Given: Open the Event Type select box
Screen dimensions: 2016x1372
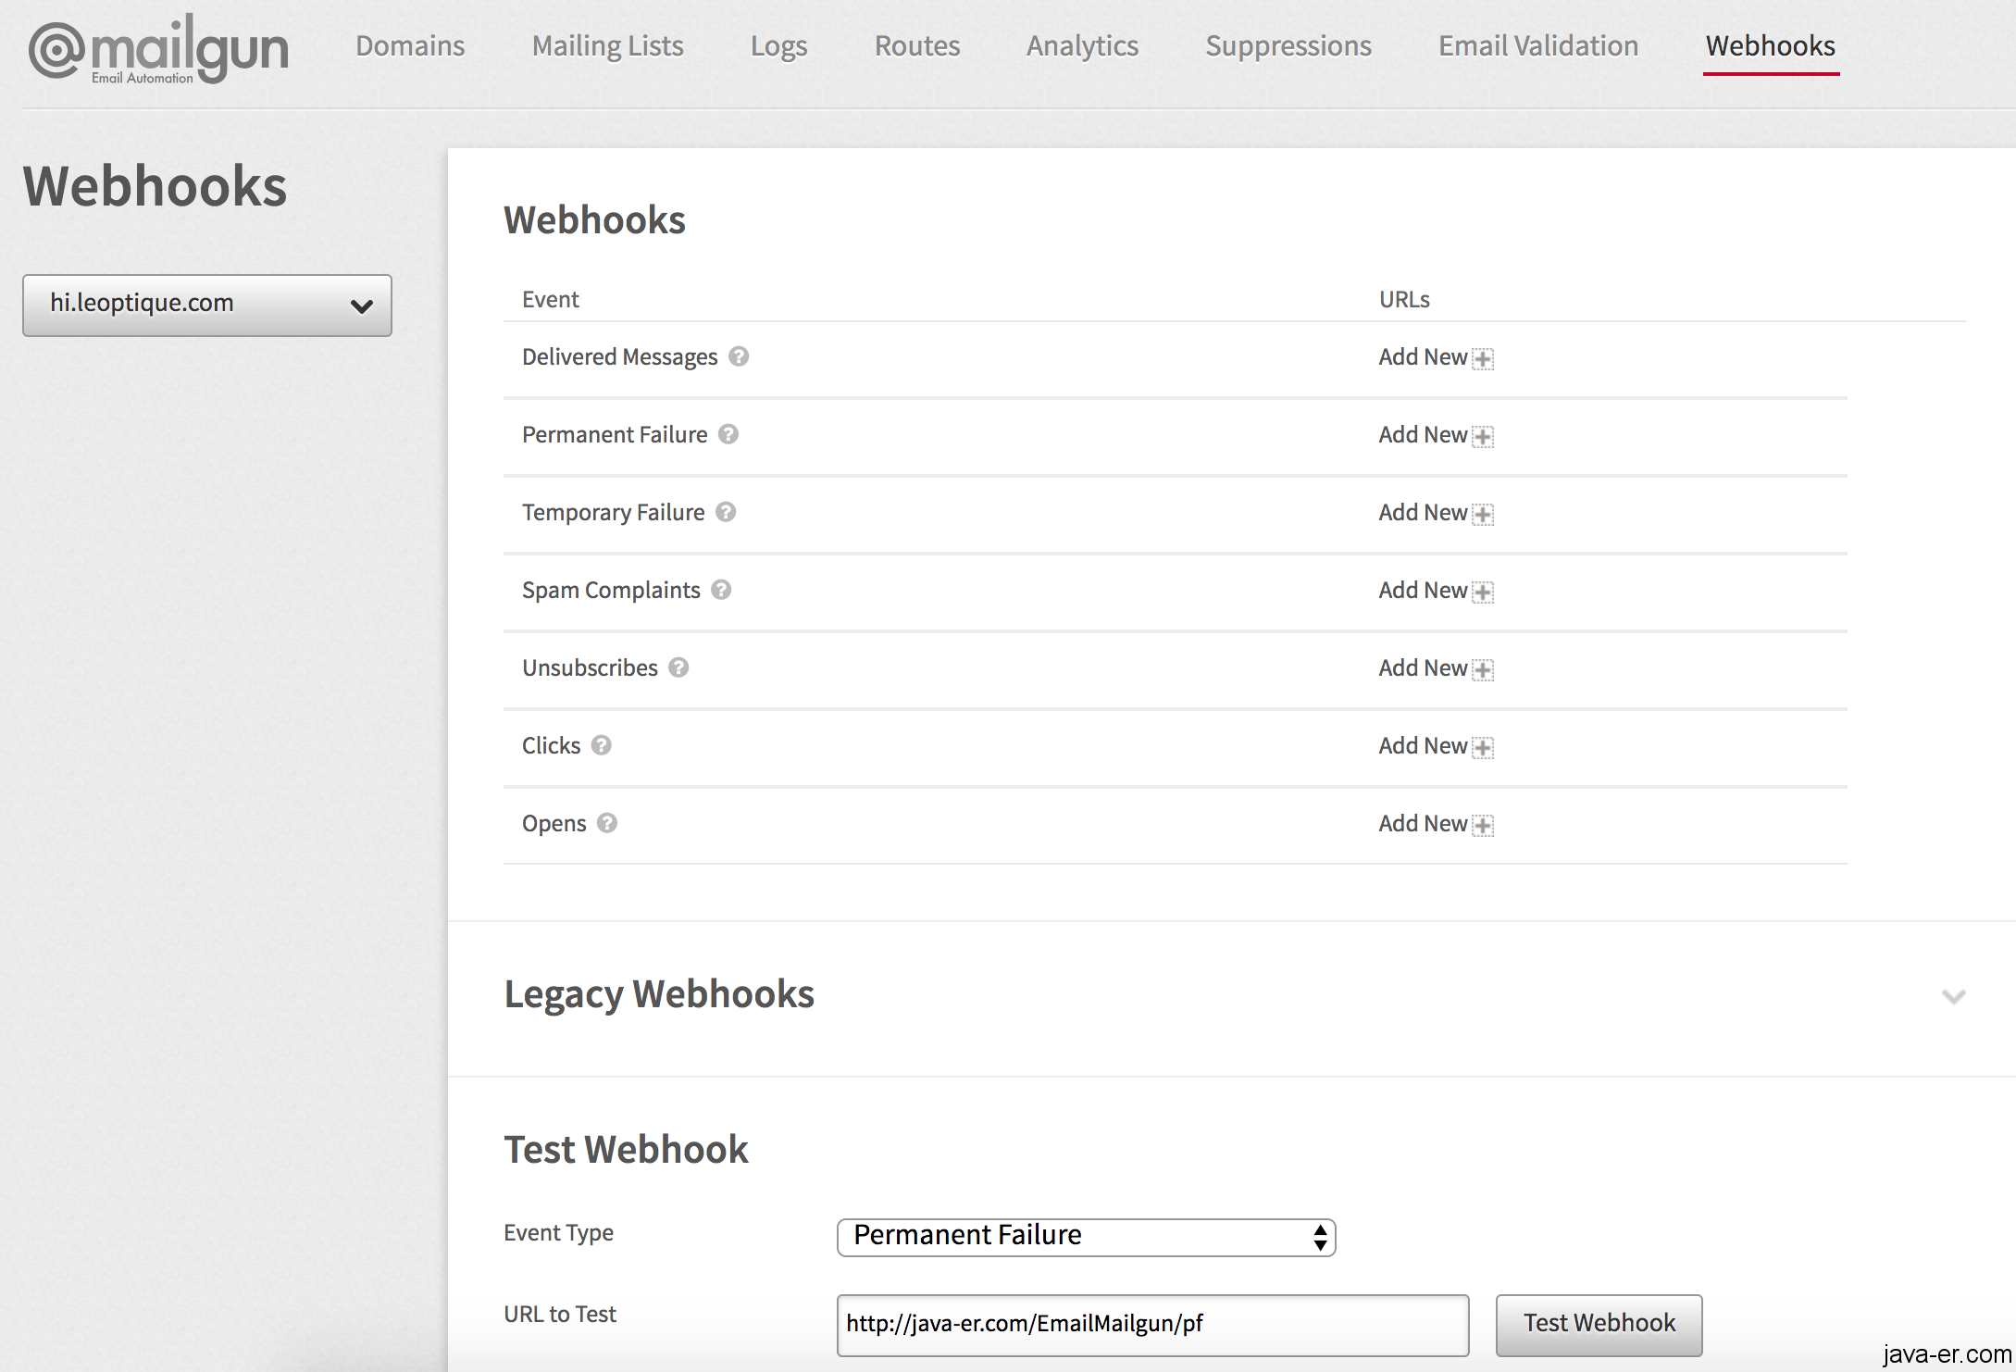Looking at the screenshot, I should click(1086, 1237).
